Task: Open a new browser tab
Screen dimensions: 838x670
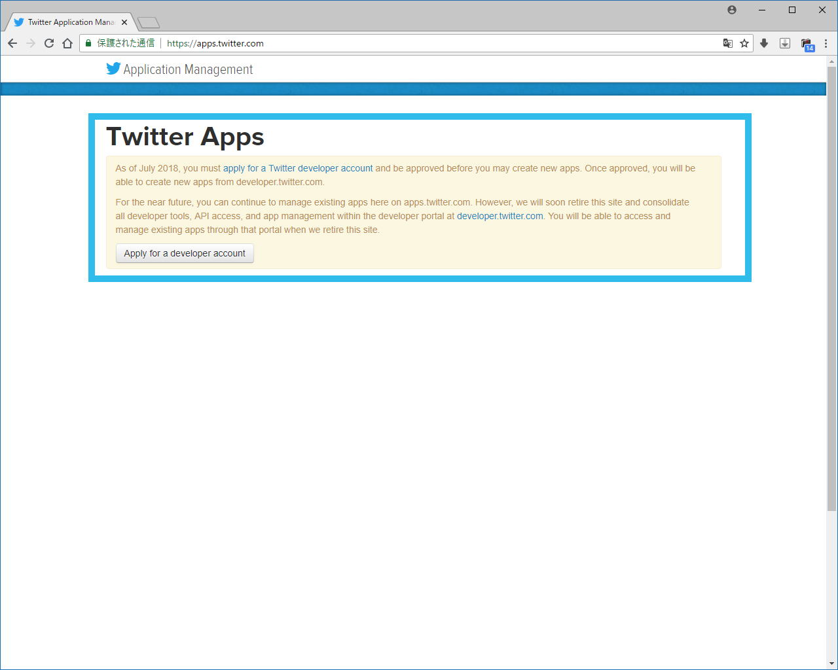Action: (x=149, y=23)
